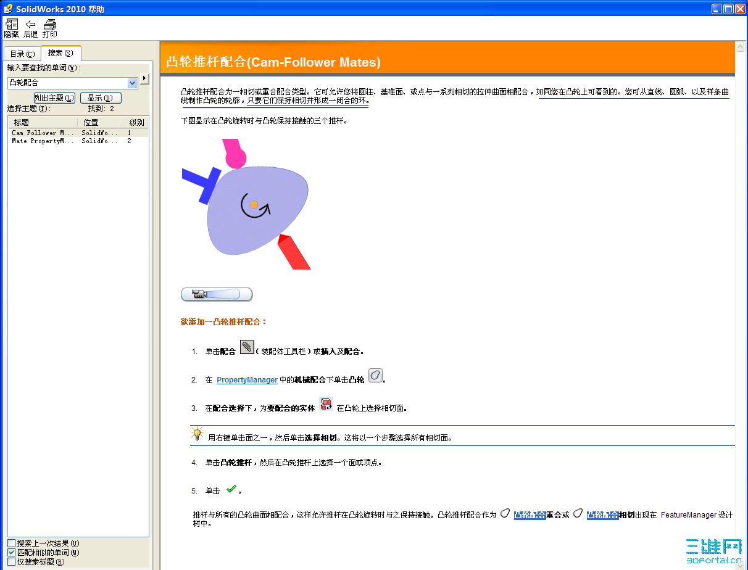Click the 欲添加一凸轮推杆配合 heading text
Viewport: 748px width, 570px height.
pyautogui.click(x=224, y=321)
